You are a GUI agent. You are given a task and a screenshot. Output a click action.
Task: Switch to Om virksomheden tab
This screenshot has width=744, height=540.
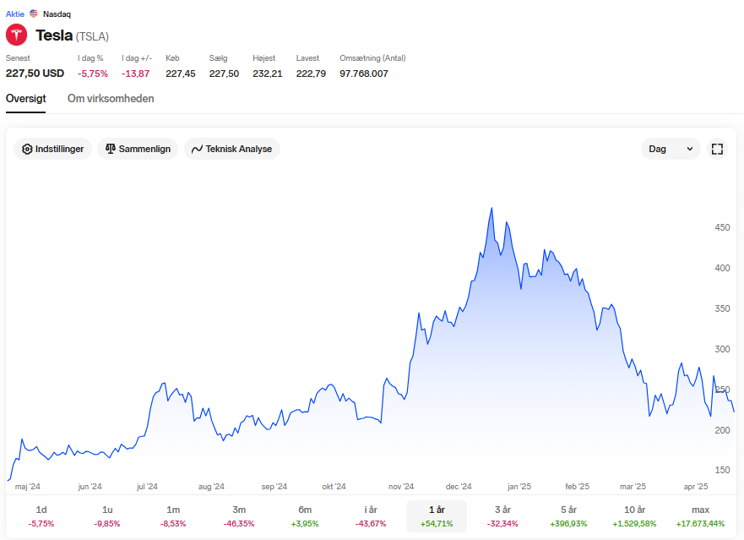[x=111, y=99]
